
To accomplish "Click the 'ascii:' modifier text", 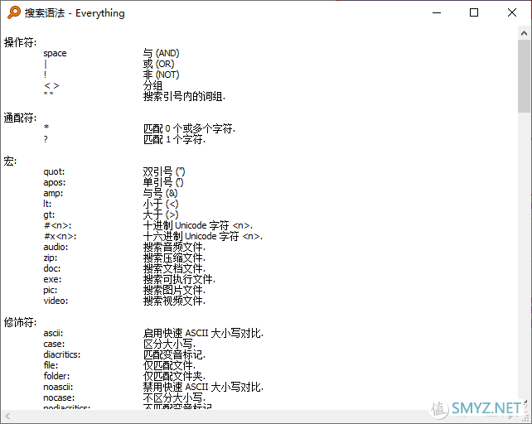I will [x=53, y=334].
